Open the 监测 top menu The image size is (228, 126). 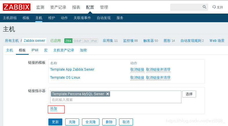tap(40, 7)
